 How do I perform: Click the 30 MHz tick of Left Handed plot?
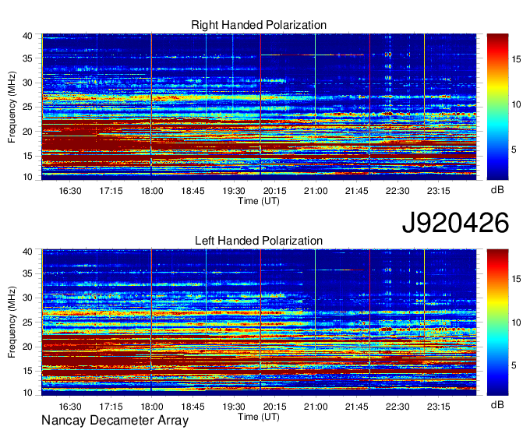point(27,298)
